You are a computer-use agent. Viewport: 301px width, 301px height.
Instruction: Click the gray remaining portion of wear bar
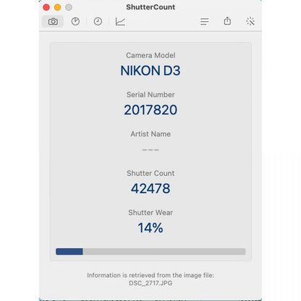(164, 252)
